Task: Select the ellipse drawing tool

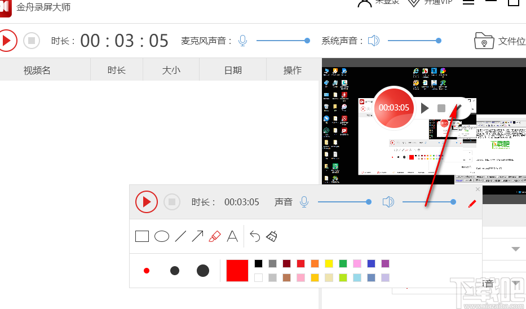Action: [162, 236]
